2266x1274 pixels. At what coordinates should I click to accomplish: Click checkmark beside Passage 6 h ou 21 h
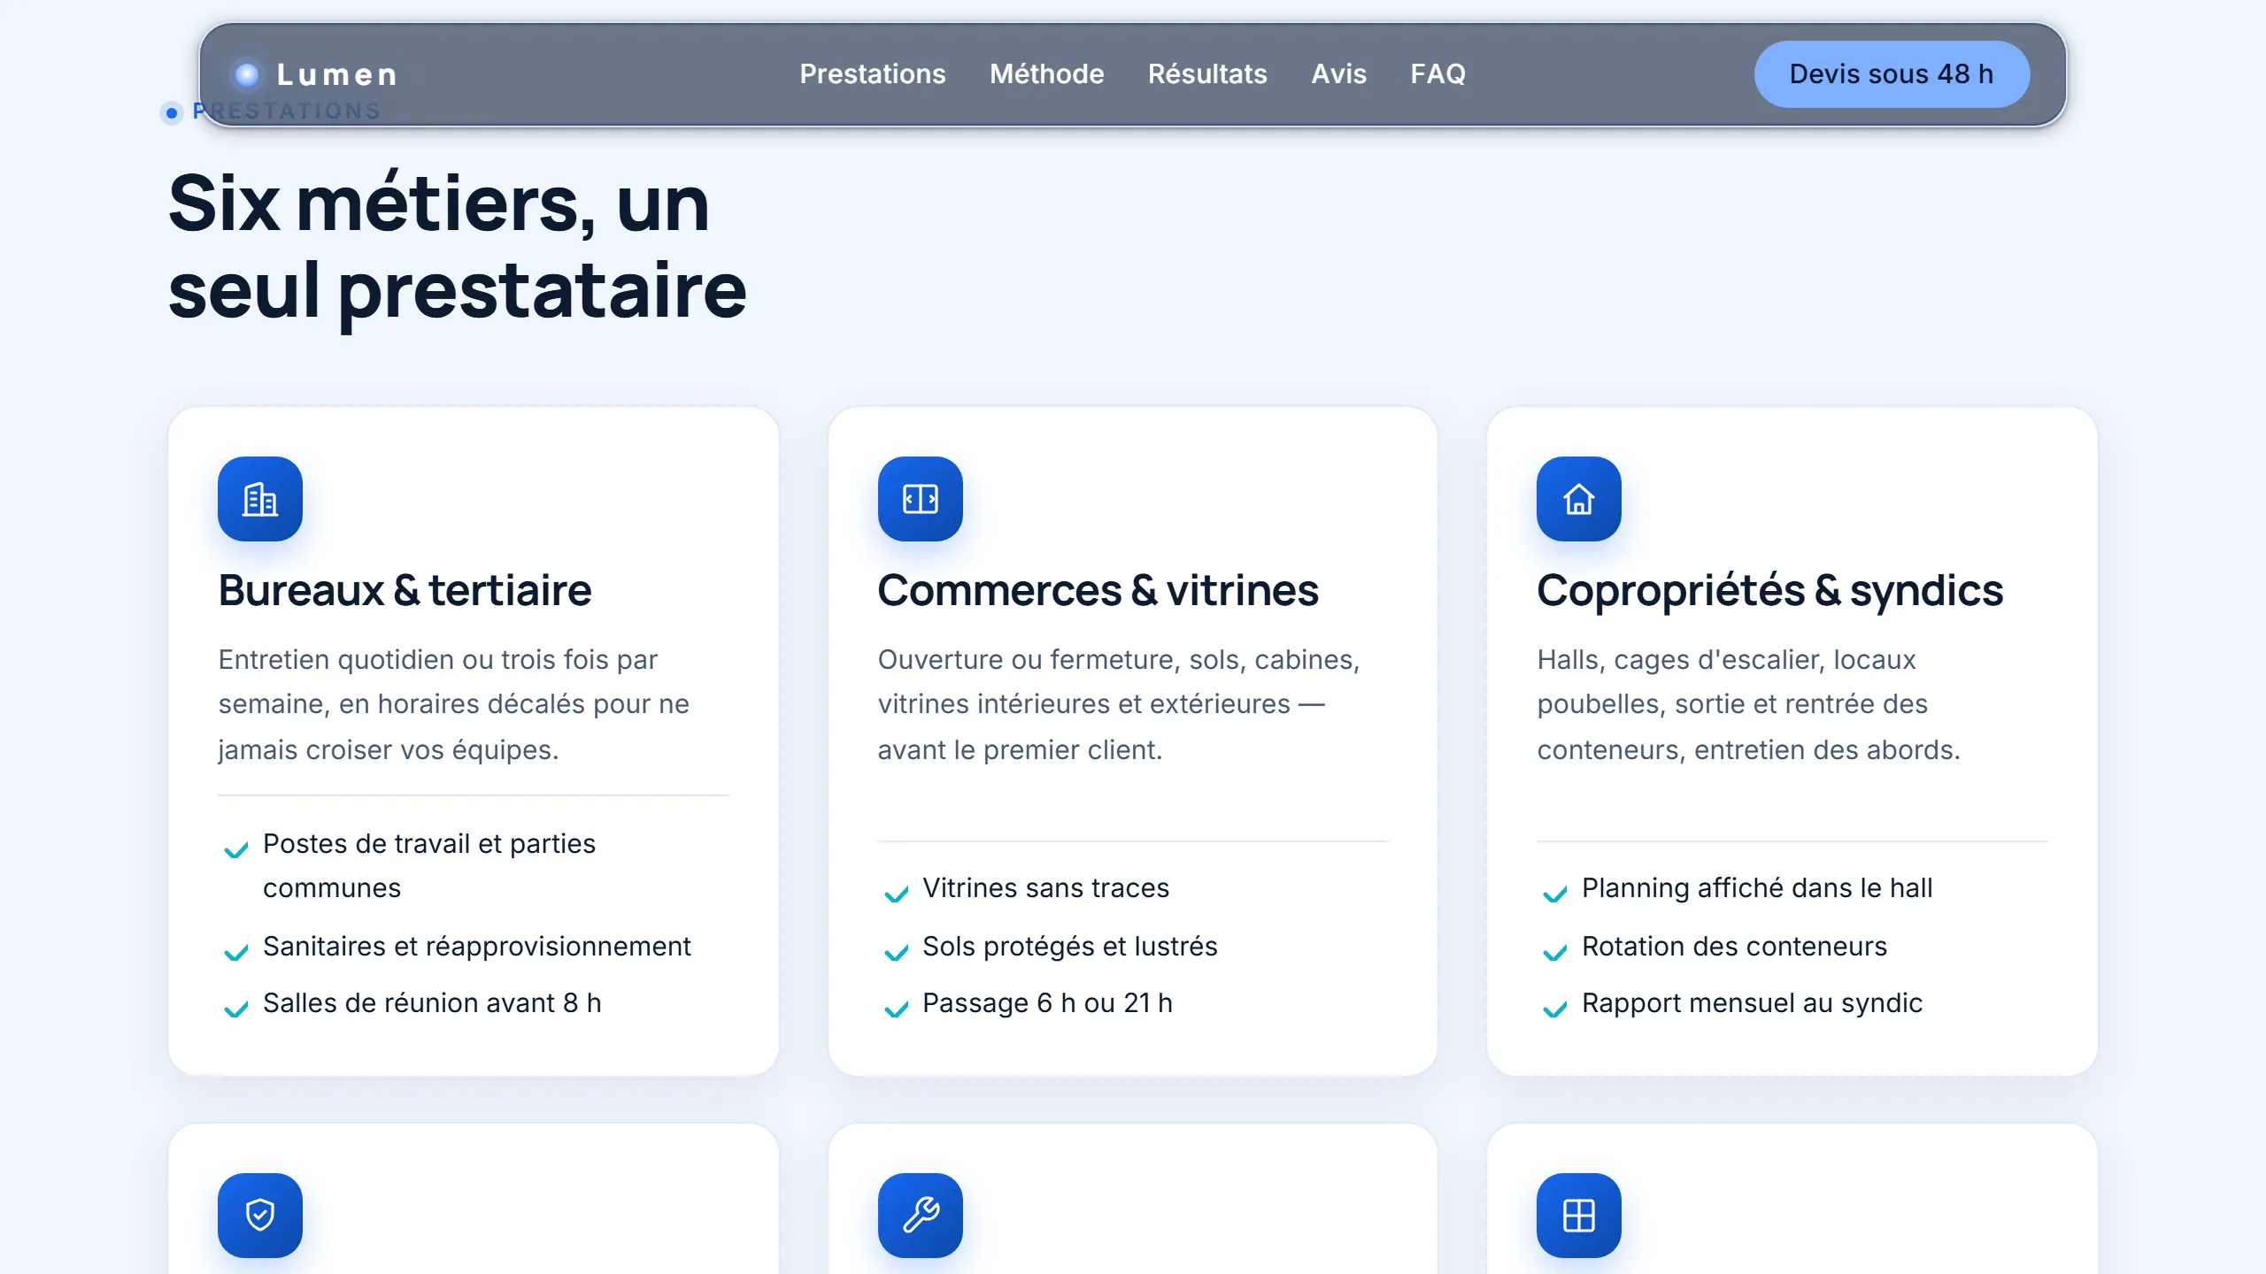click(896, 1009)
